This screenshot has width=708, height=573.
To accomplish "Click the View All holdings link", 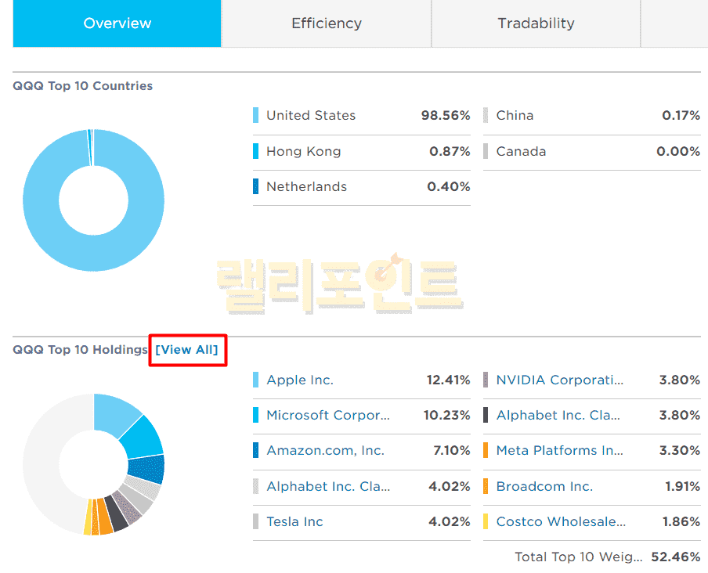I will 186,349.
